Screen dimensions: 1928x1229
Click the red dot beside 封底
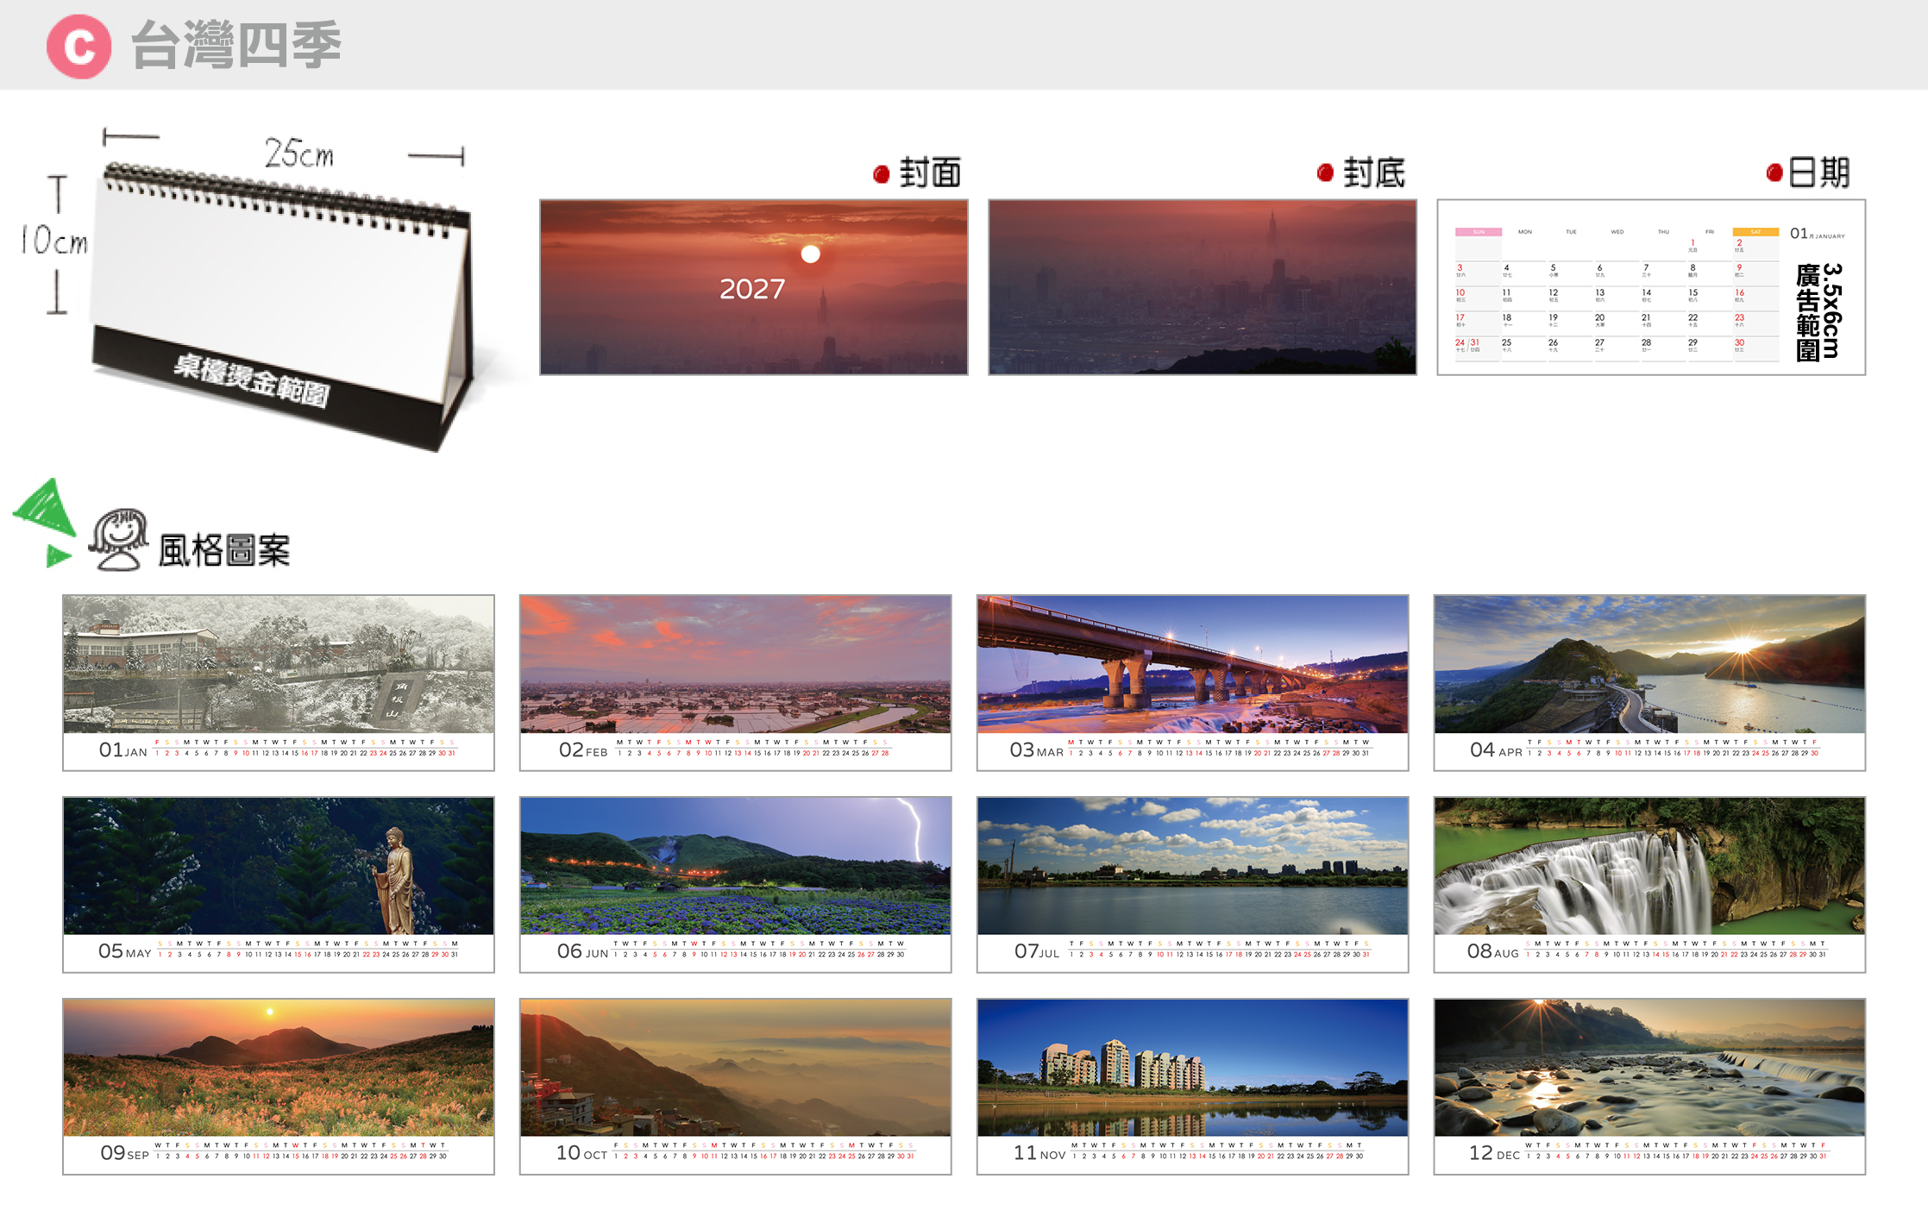1325,172
